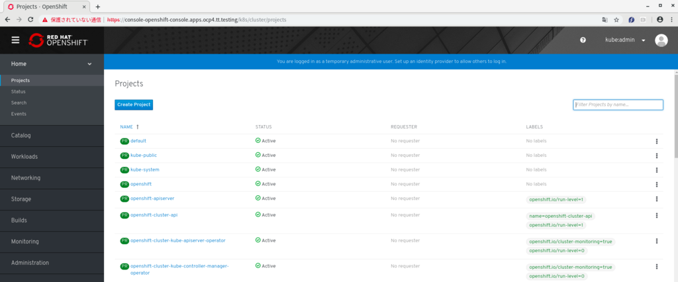Sort by the STATUS column header
Viewport: 678px width, 282px height.
pos(264,127)
